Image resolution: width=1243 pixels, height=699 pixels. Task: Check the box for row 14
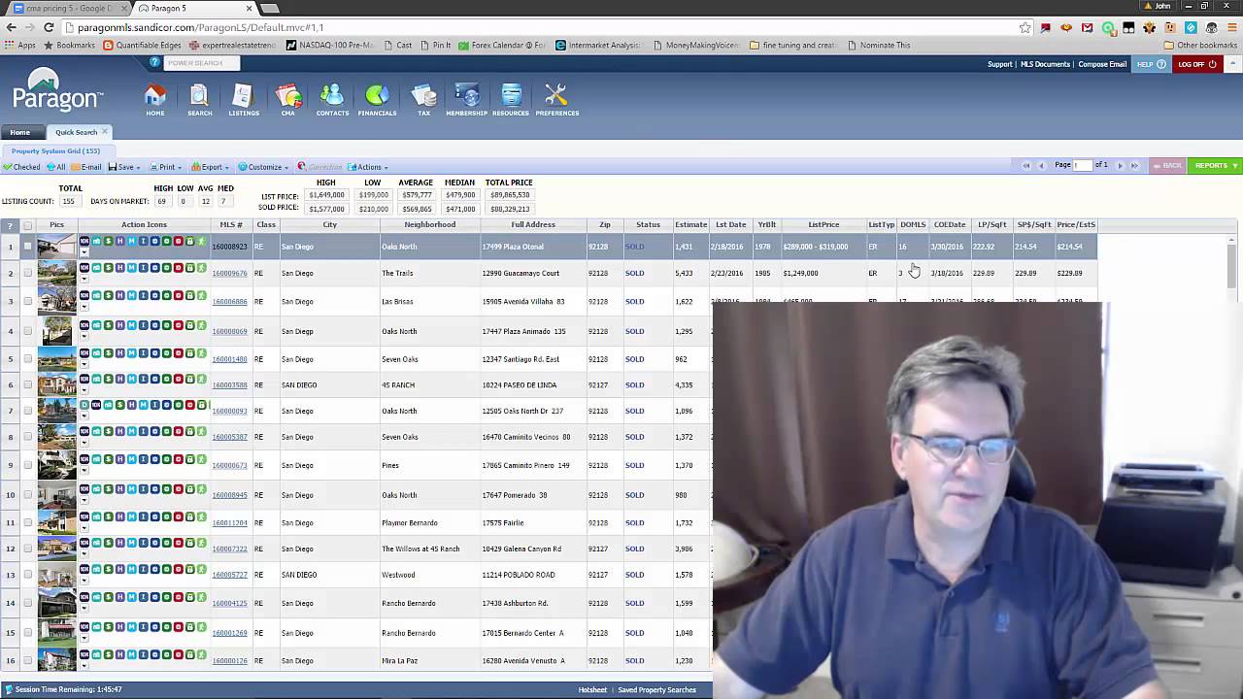27,603
